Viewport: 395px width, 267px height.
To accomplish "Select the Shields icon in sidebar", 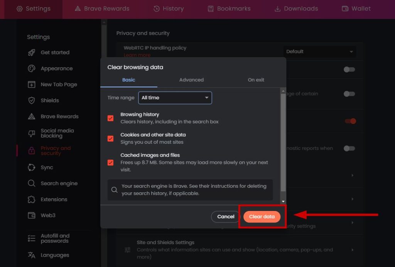I will (32, 100).
